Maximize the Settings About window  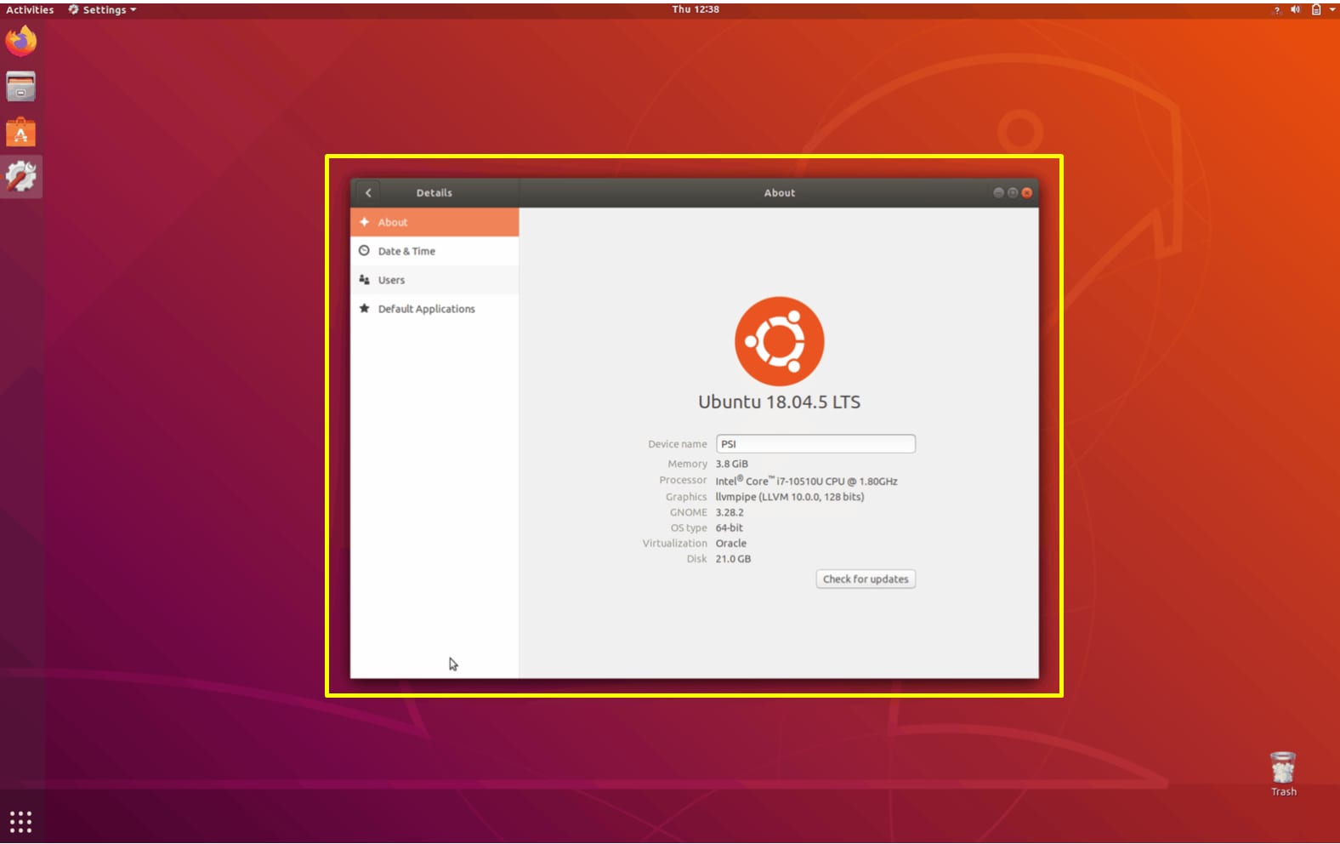[1013, 193]
